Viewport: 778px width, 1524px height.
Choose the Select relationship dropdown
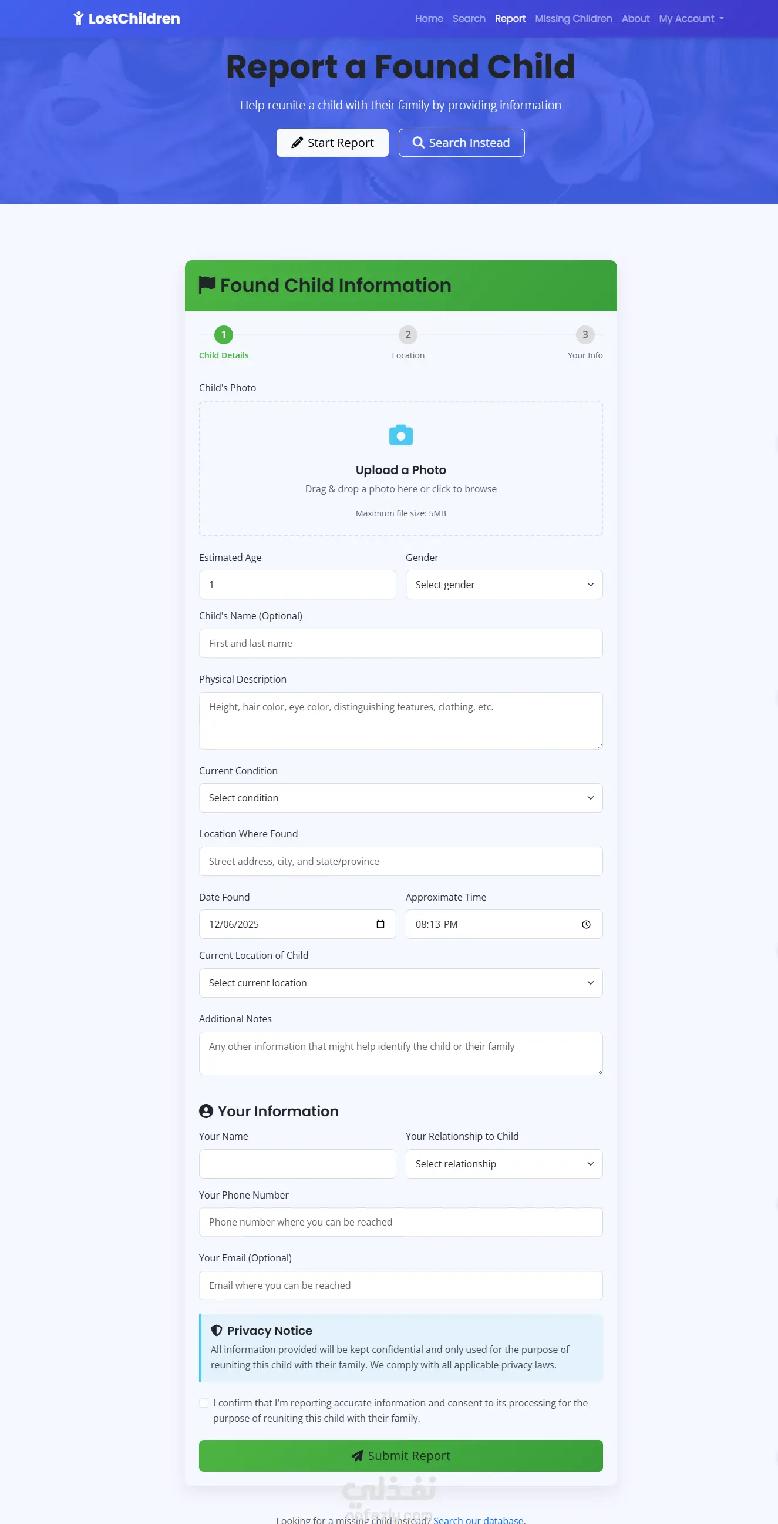[x=504, y=1164]
